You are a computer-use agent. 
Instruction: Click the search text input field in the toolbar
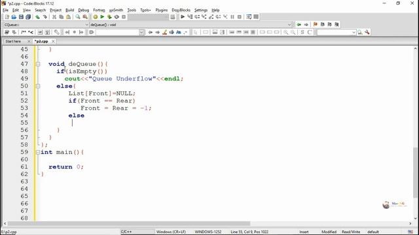click(117, 32)
